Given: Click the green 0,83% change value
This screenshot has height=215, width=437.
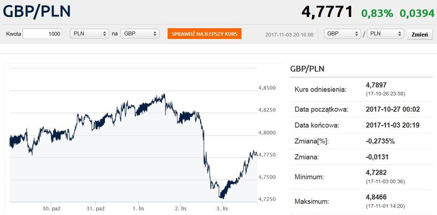Looking at the screenshot, I should 377,13.
